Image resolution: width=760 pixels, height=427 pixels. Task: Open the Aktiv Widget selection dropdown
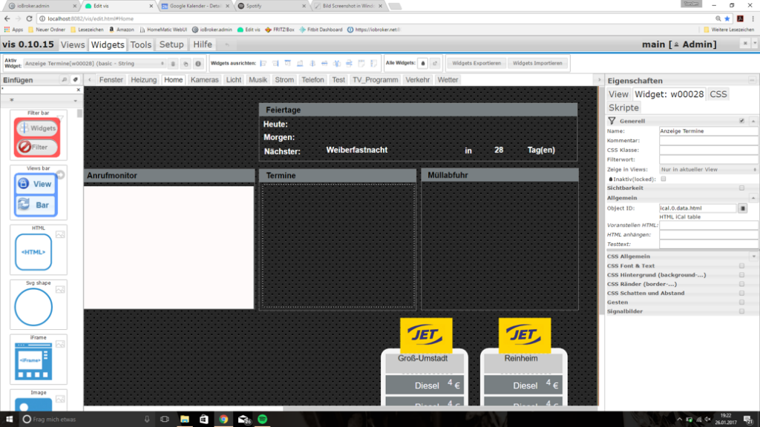95,64
